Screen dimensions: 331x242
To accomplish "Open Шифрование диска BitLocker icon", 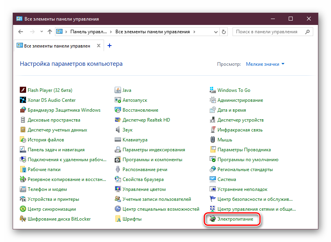I will coord(23,219).
